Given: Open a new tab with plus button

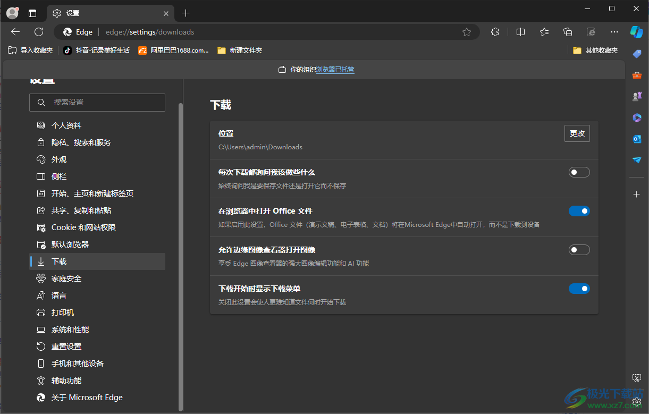Looking at the screenshot, I should tap(186, 13).
